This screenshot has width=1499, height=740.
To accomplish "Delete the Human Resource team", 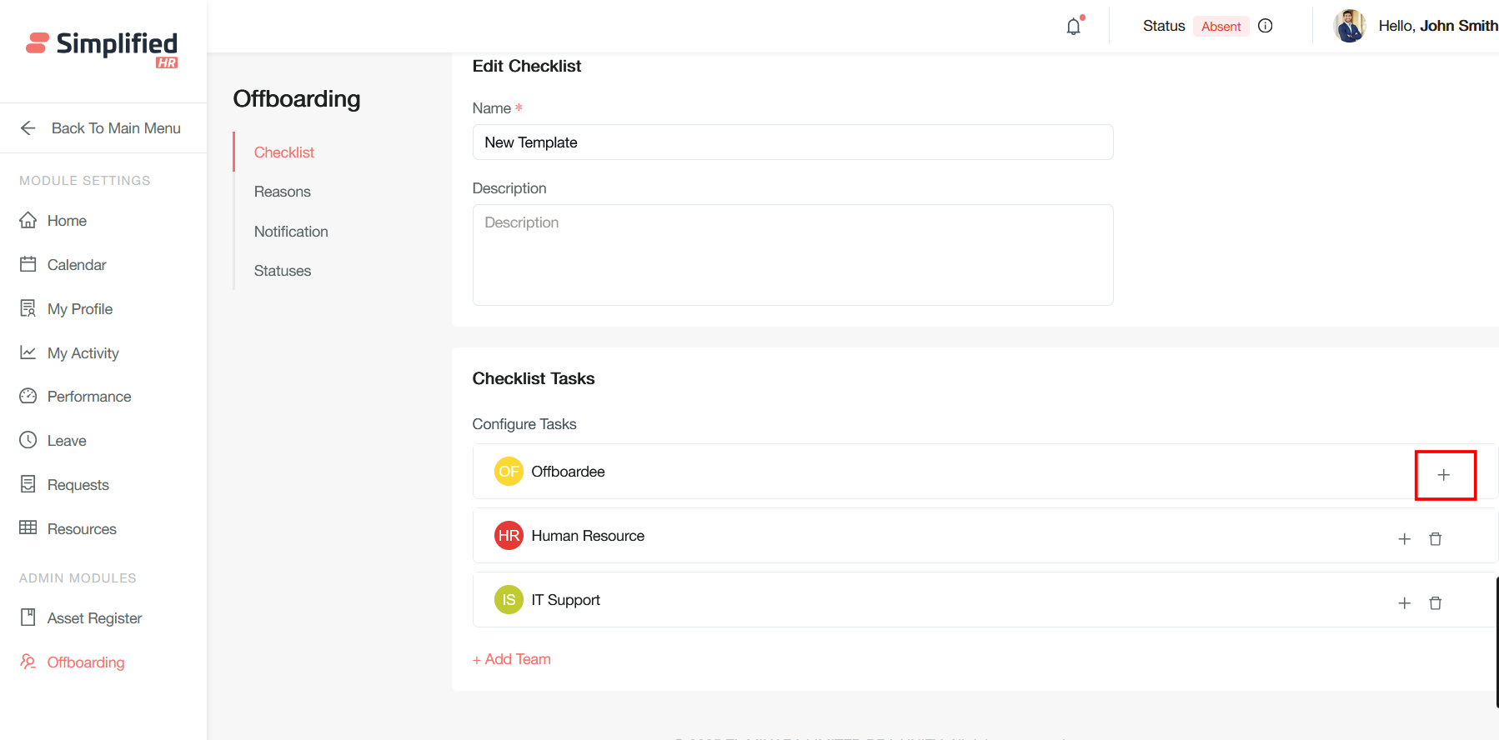I will click(x=1435, y=539).
